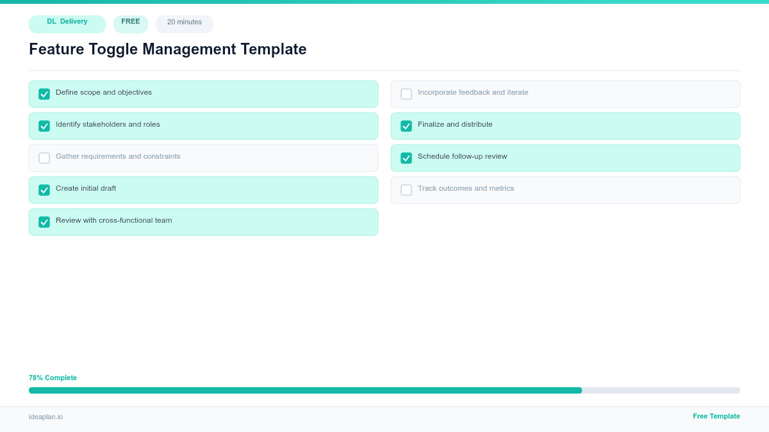Uncheck the "Define scope and objectives" checkbox
Screen dimensions: 769x432
click(x=44, y=93)
